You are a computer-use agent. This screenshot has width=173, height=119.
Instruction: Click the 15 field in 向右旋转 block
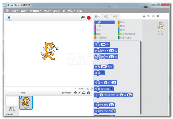111,51
